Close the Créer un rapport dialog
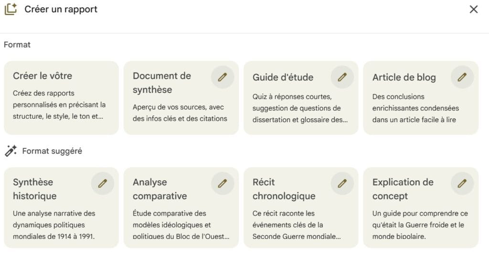The image size is (489, 257). tap(473, 9)
